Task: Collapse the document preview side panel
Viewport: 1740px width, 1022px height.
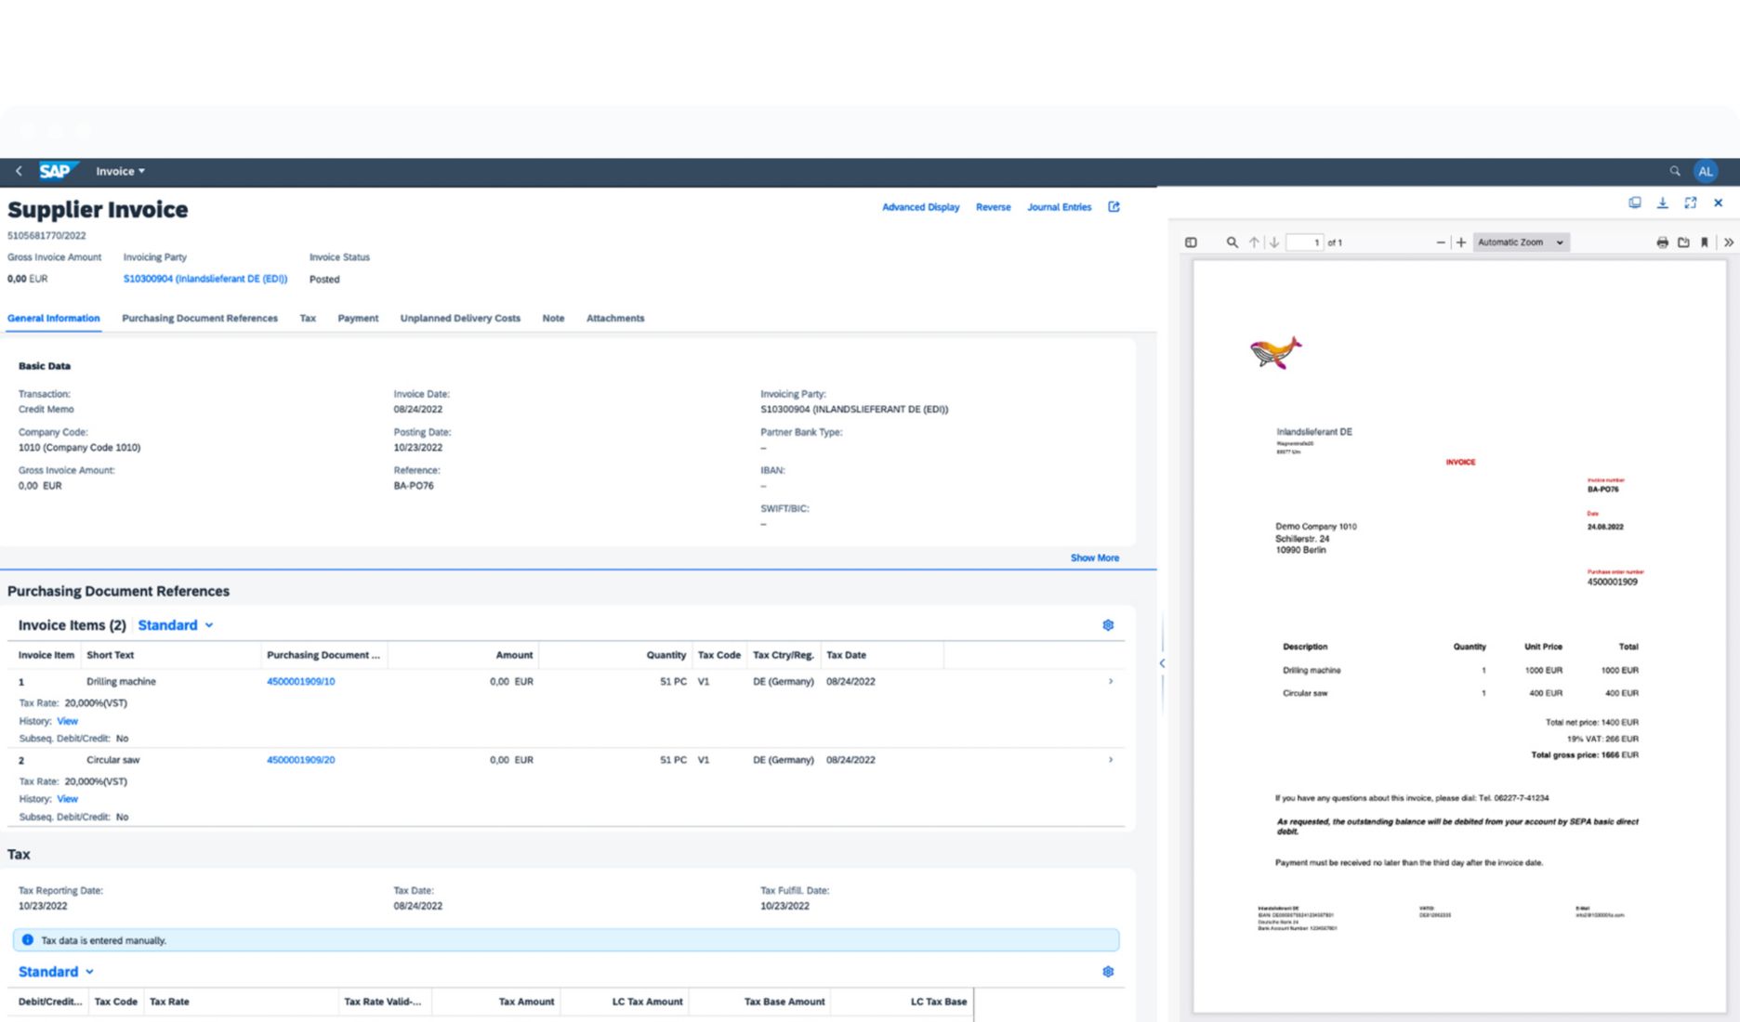Action: [1162, 663]
